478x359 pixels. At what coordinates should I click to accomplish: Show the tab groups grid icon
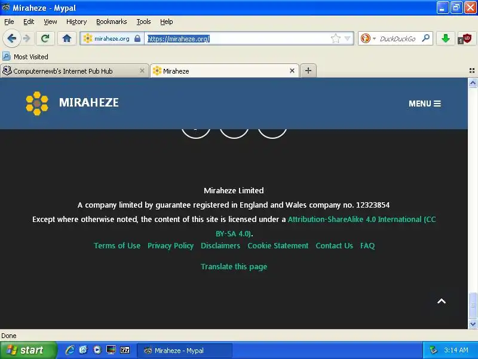[472, 71]
